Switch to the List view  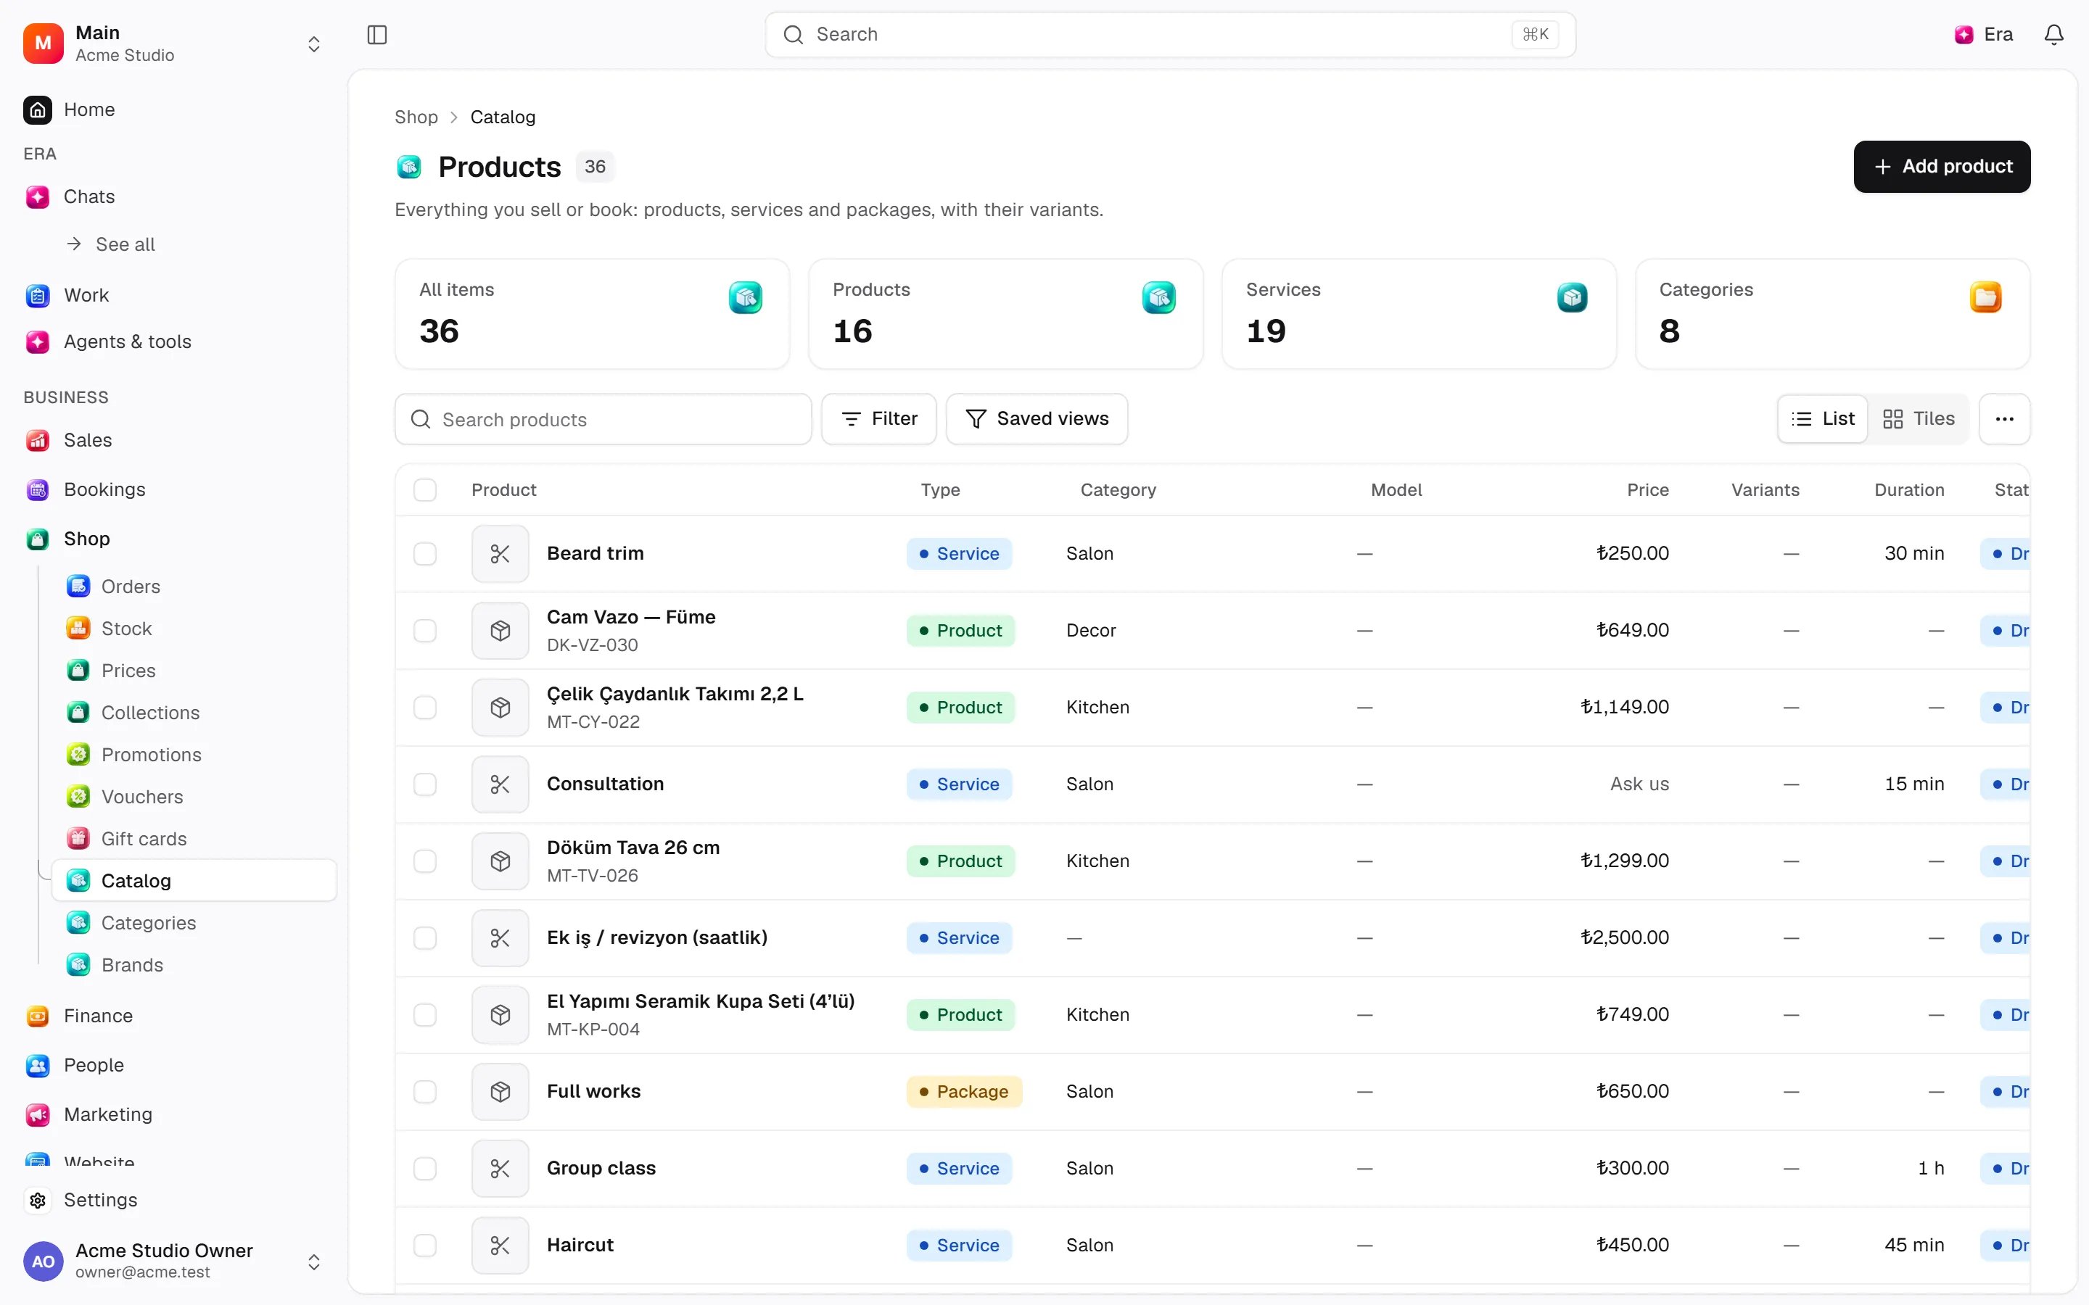tap(1823, 420)
